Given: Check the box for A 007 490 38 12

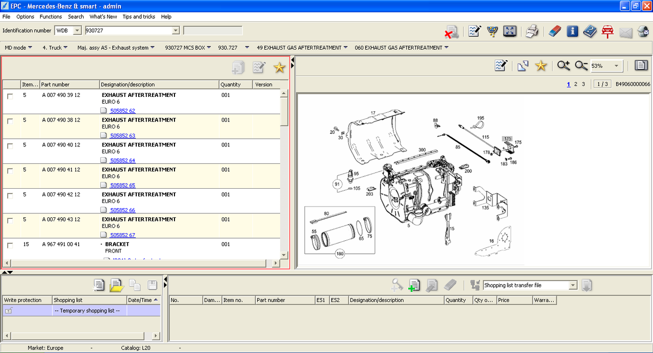Looking at the screenshot, I should click(10, 121).
